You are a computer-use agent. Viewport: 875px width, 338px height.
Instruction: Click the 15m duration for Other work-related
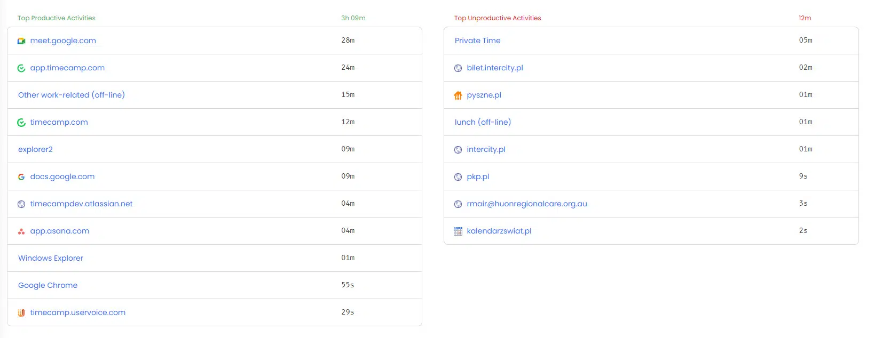(x=348, y=94)
